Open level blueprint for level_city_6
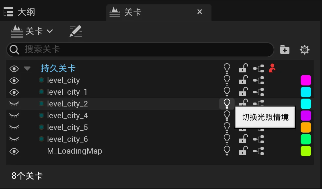 [x=259, y=139]
